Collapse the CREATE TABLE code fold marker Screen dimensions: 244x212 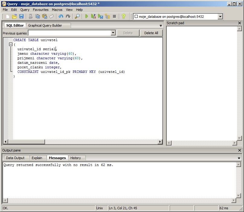tap(11, 44)
